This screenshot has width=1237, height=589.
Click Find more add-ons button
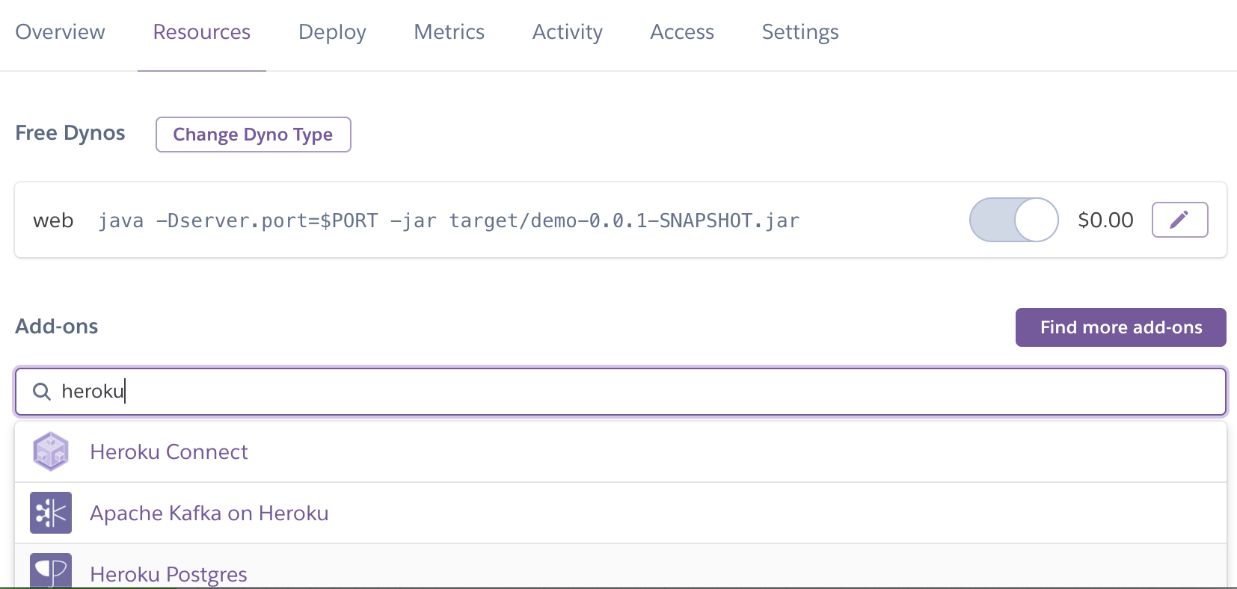click(1120, 327)
